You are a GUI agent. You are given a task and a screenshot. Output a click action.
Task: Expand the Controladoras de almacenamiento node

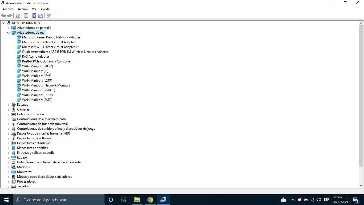(x=9, y=119)
